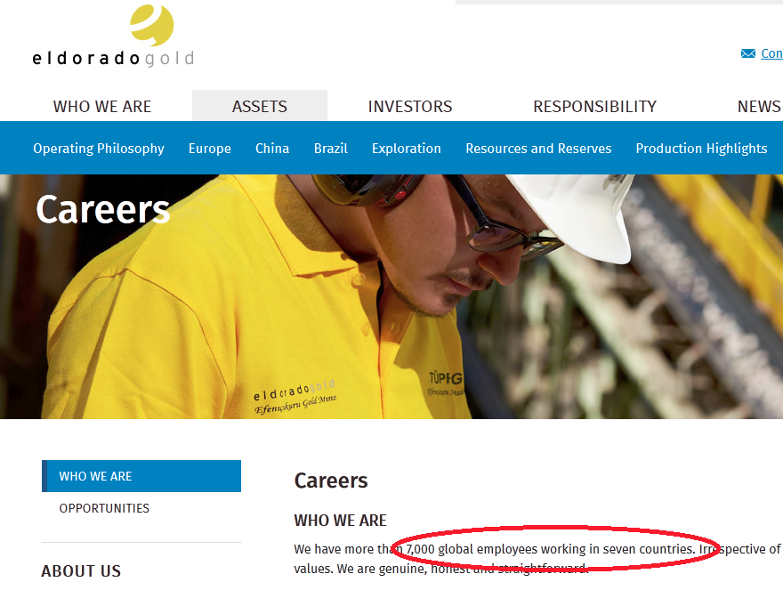
Task: Select Brazil in the blue submenu
Action: [x=331, y=149]
